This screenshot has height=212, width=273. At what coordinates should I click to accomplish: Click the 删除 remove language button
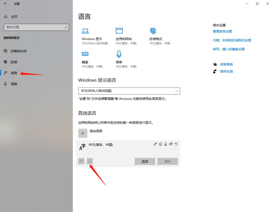click(167, 161)
